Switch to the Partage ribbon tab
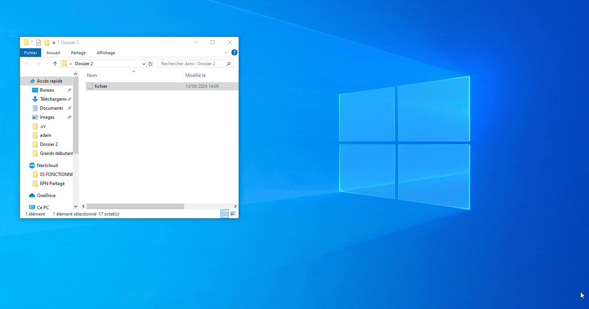The image size is (589, 309). point(78,53)
